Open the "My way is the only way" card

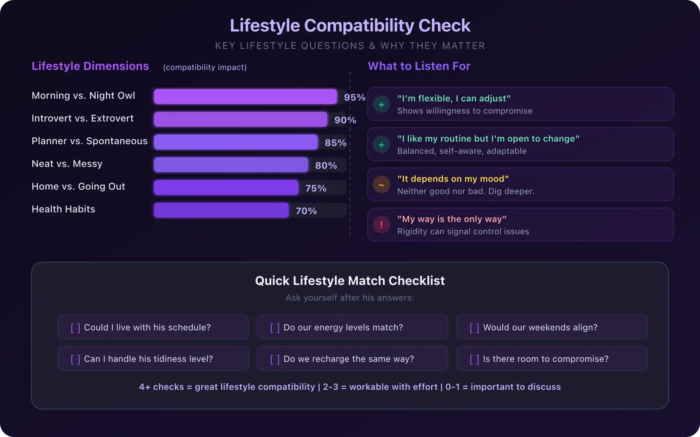pyautogui.click(x=521, y=225)
